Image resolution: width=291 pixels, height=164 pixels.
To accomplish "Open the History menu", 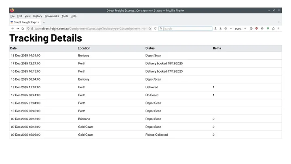I will pyautogui.click(x=38, y=16).
